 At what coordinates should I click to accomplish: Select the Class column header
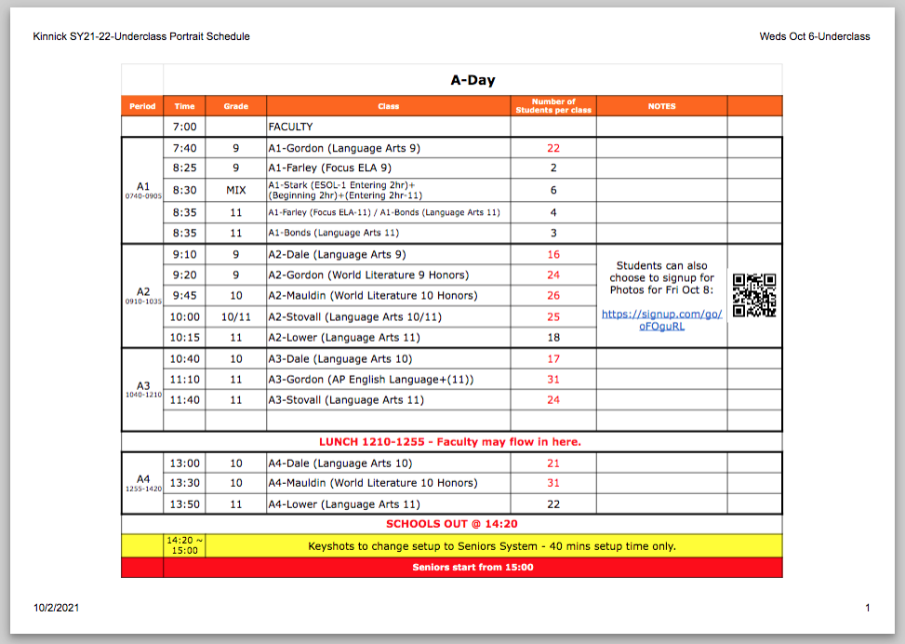386,106
